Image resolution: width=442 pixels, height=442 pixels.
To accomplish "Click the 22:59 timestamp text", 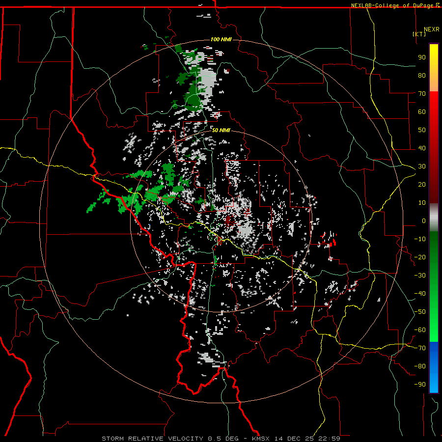I will click(329, 439).
